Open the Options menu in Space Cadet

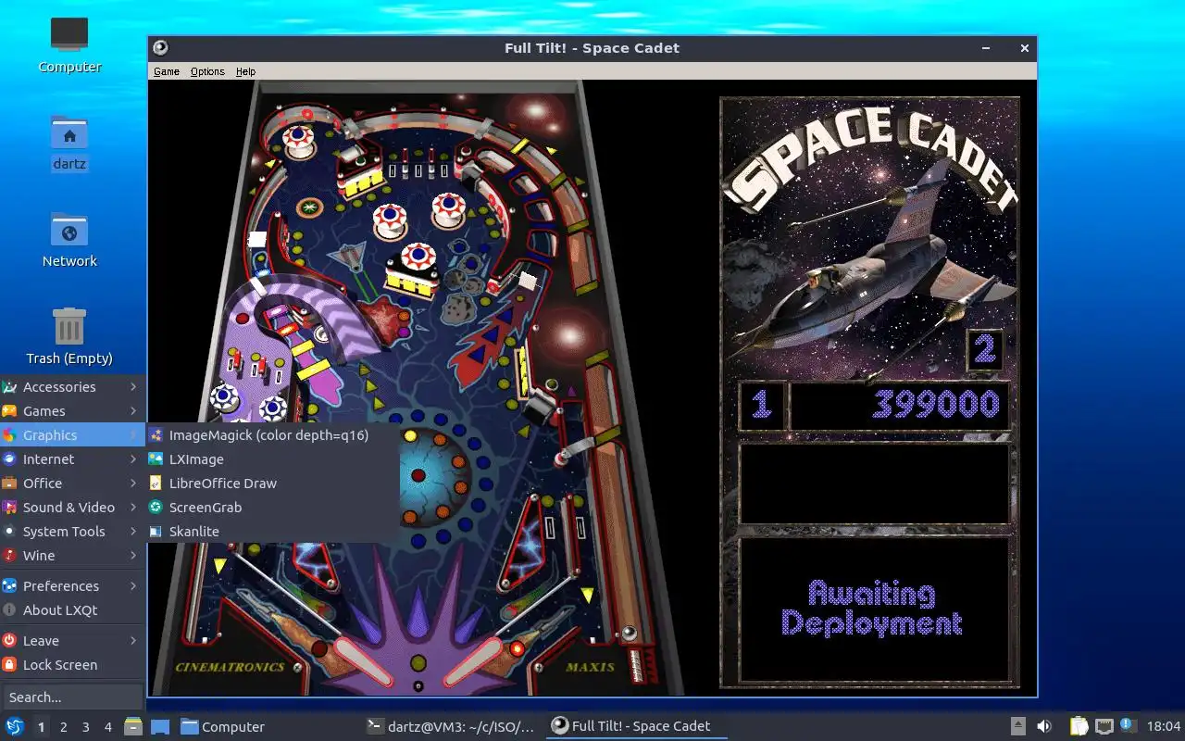click(207, 71)
